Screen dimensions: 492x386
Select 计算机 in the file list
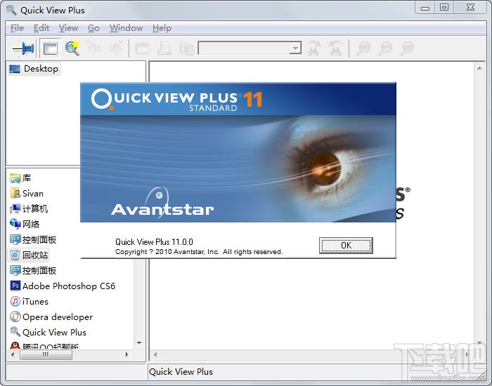pyautogui.click(x=29, y=208)
